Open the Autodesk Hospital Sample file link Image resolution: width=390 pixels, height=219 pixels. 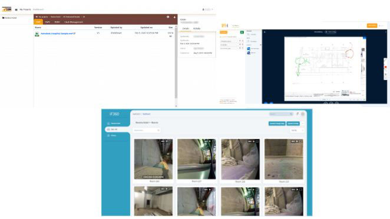pos(58,34)
